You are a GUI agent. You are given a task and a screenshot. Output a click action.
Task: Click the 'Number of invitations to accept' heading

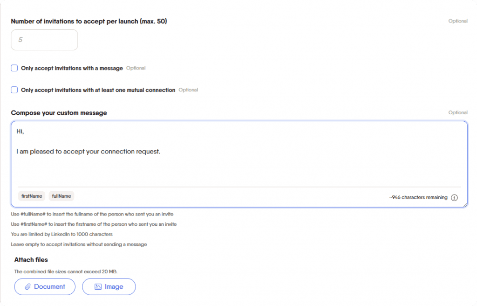click(x=89, y=21)
